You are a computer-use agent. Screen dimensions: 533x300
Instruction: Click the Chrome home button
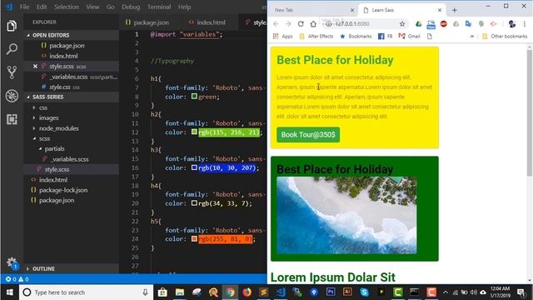pyautogui.click(x=313, y=24)
